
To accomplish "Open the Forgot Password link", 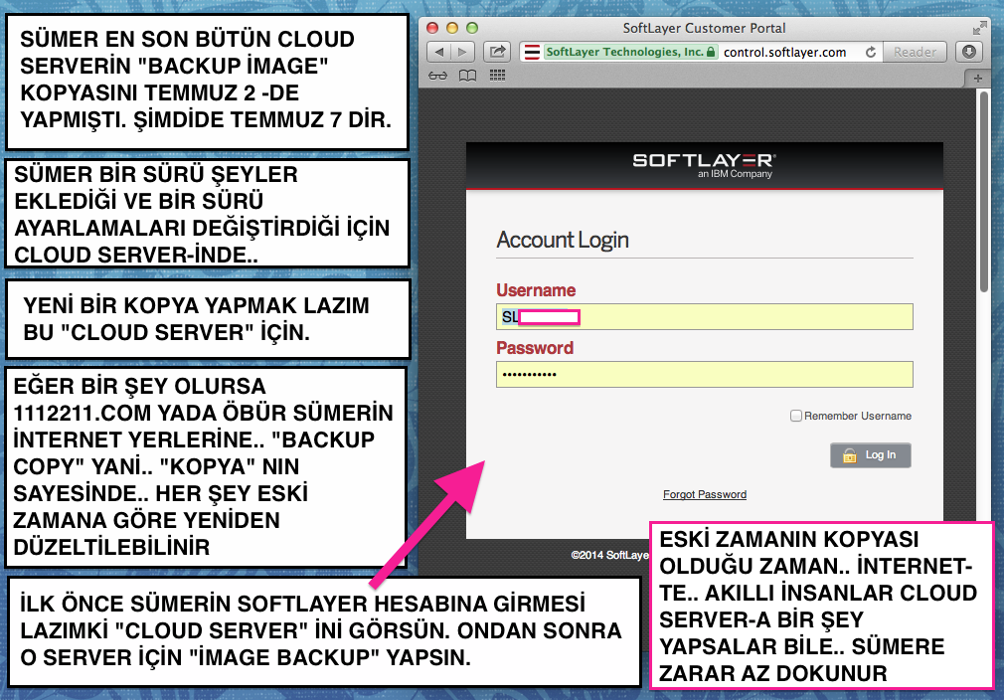I will (x=705, y=494).
